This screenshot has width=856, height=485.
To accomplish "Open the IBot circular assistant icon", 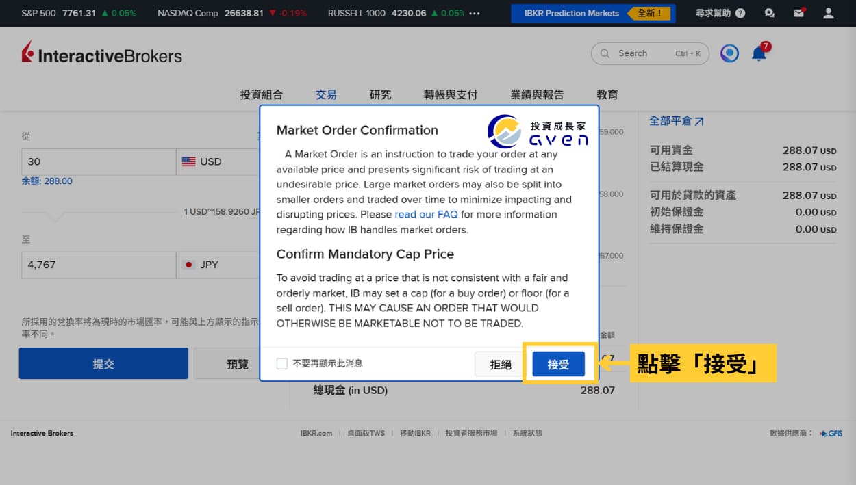I will (730, 53).
